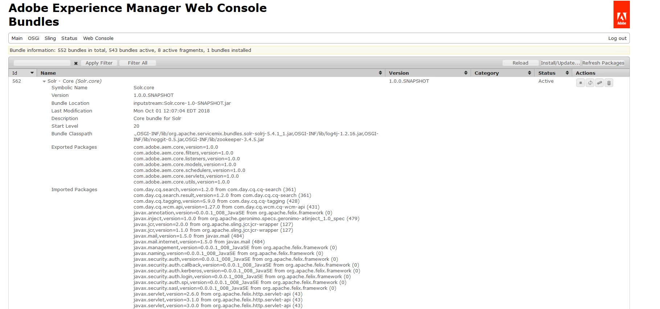Open the Status menu
The image size is (660, 309).
click(x=69, y=38)
